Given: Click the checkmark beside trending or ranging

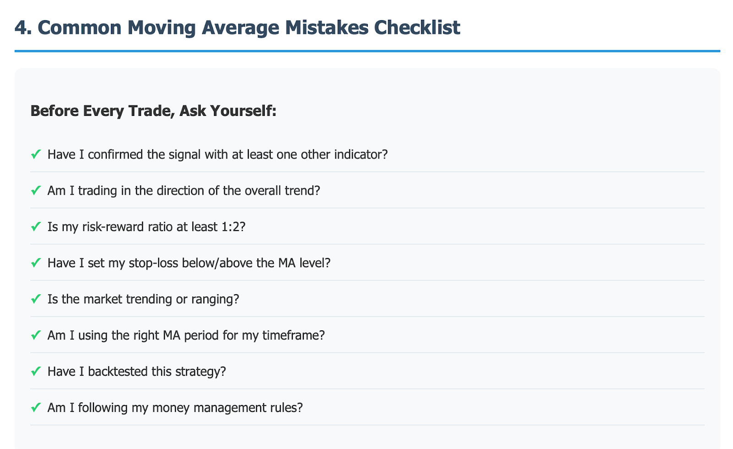Looking at the screenshot, I should pos(36,299).
